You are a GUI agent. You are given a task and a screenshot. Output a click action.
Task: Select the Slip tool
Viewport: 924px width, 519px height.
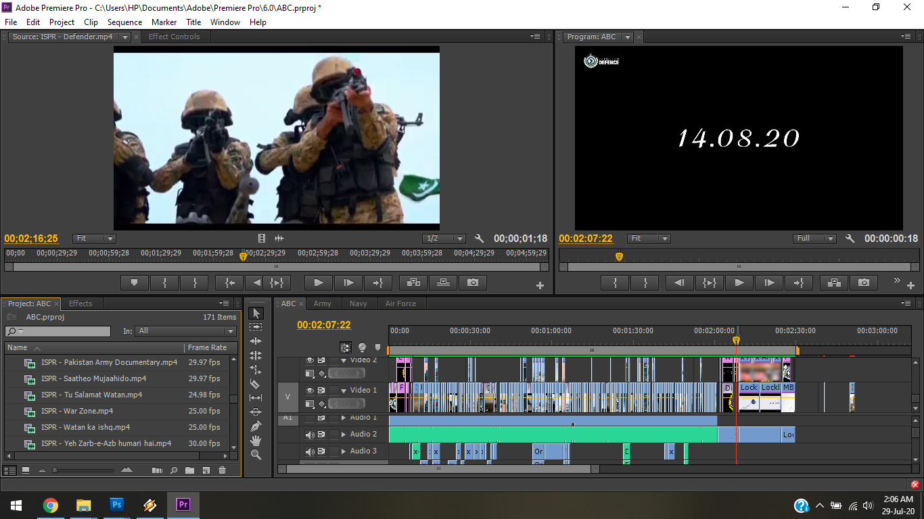point(256,398)
